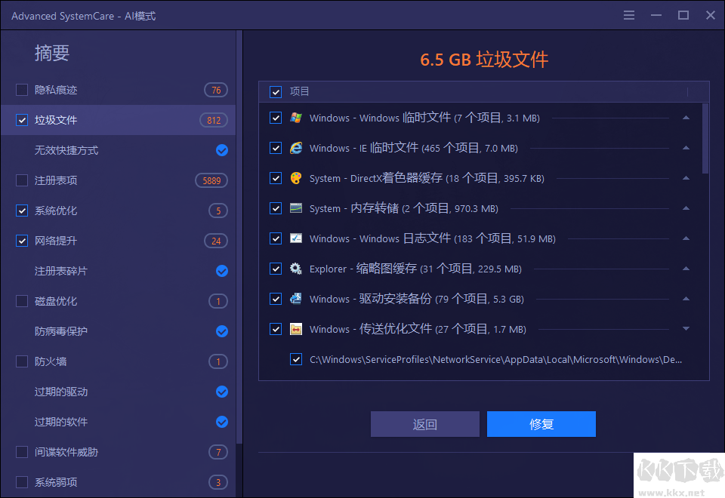This screenshot has width=725, height=498.
Task: Click the 5 count badge for 系统优化
Action: tap(218, 211)
